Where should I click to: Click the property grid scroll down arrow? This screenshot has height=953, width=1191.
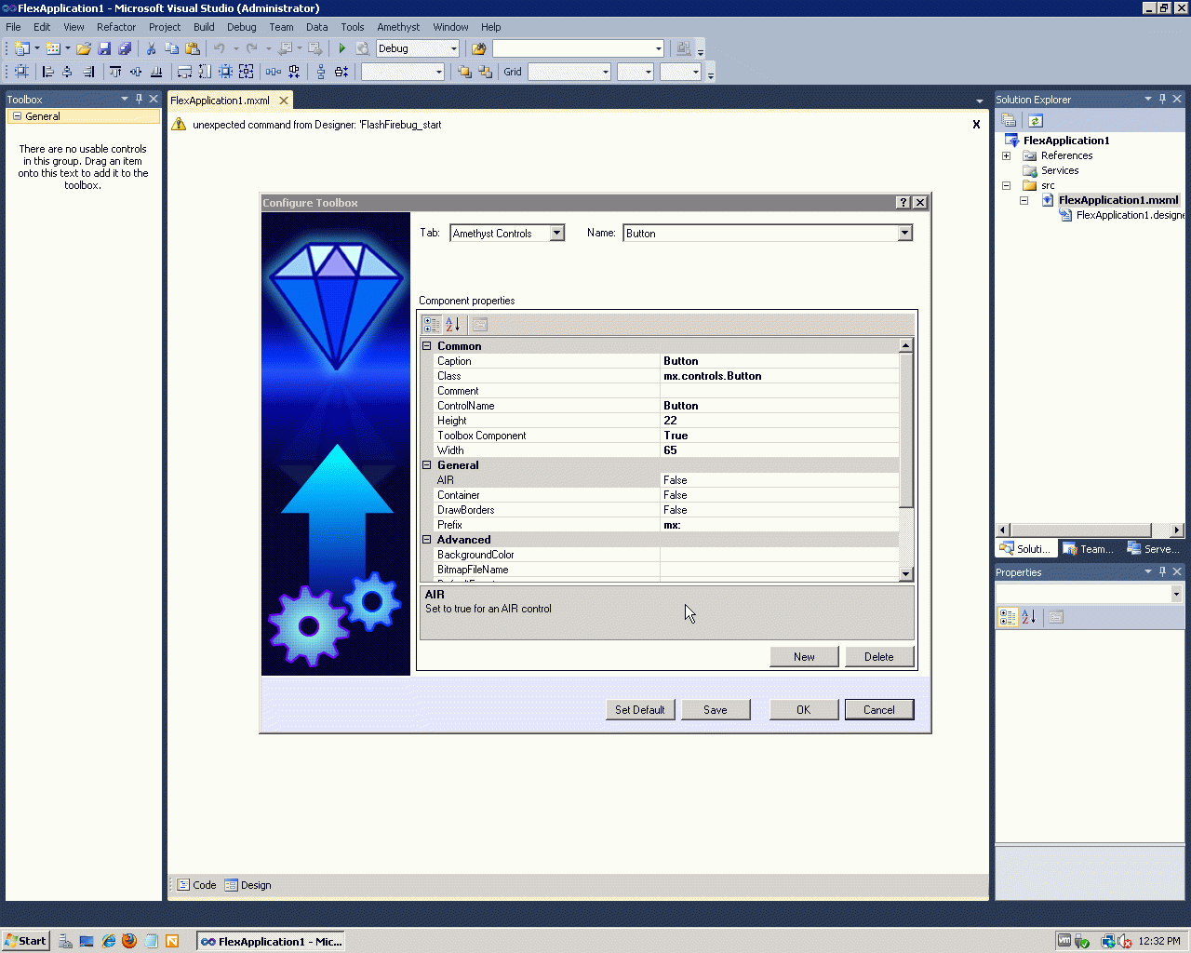[x=906, y=573]
